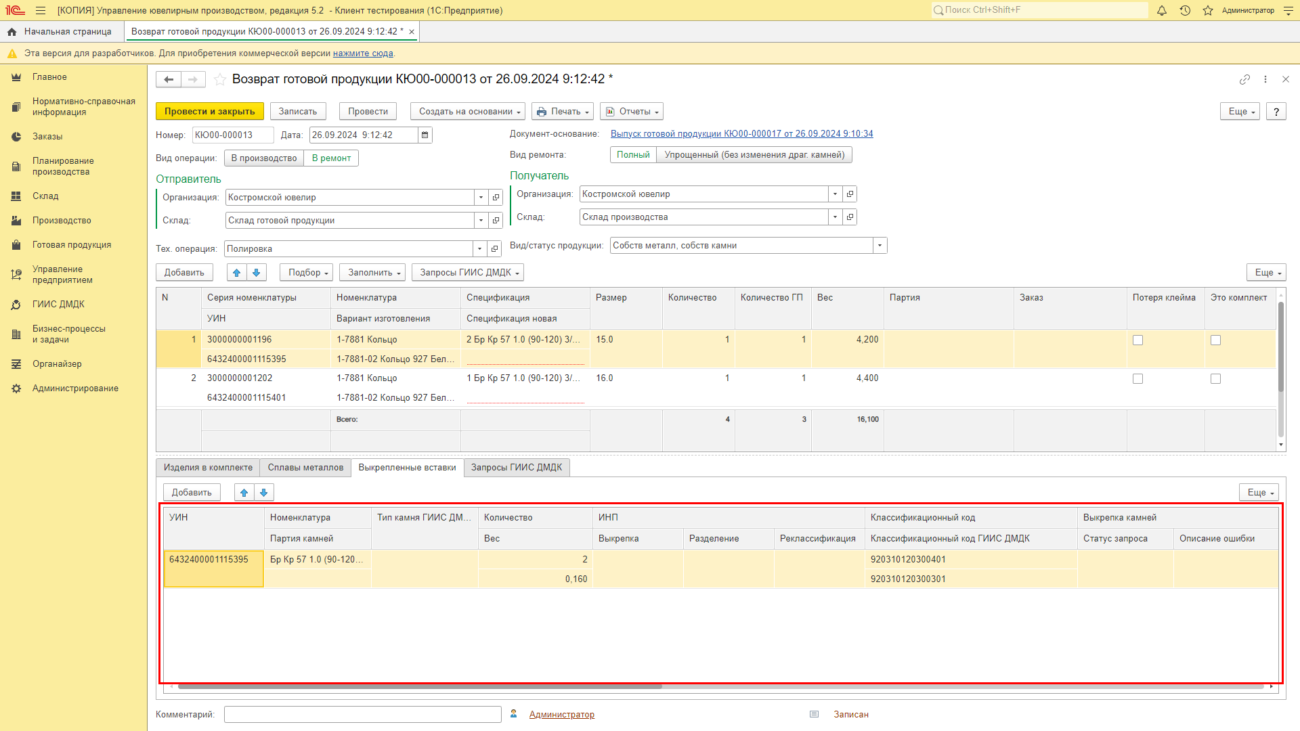Open recipient organization record icon
The height and width of the screenshot is (731, 1300).
click(850, 194)
